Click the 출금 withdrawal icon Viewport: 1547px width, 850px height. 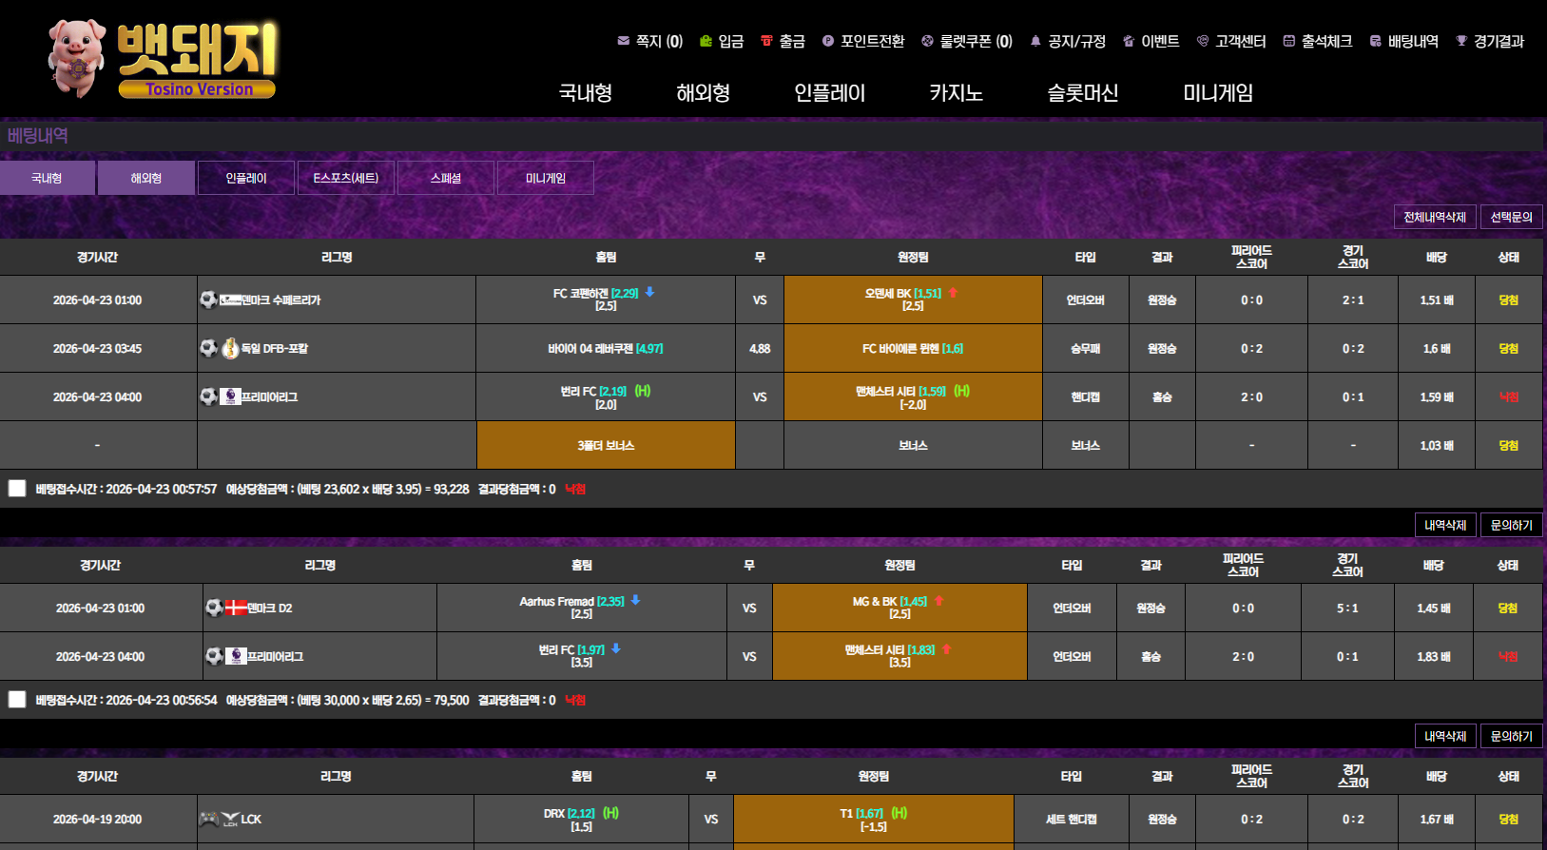(x=766, y=41)
